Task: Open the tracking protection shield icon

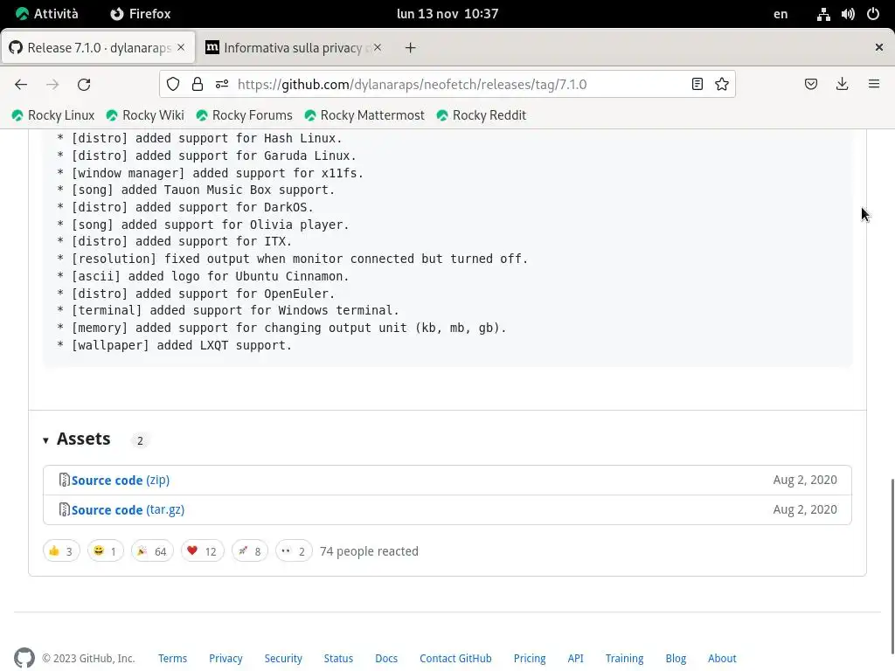Action: [x=173, y=85]
